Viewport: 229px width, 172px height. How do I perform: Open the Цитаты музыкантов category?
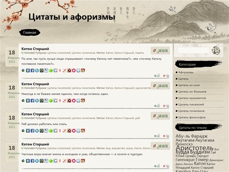tap(192, 98)
